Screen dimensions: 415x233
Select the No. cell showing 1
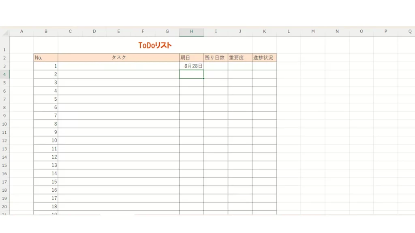45,66
